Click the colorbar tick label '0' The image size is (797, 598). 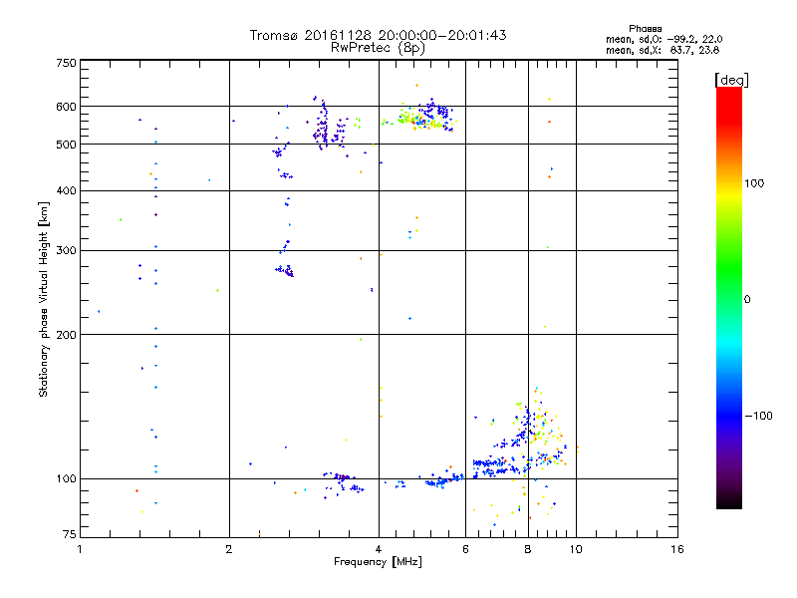(x=747, y=300)
